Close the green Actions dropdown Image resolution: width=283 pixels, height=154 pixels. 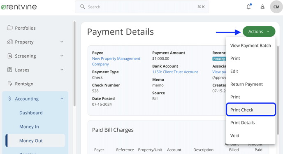tap(259, 31)
